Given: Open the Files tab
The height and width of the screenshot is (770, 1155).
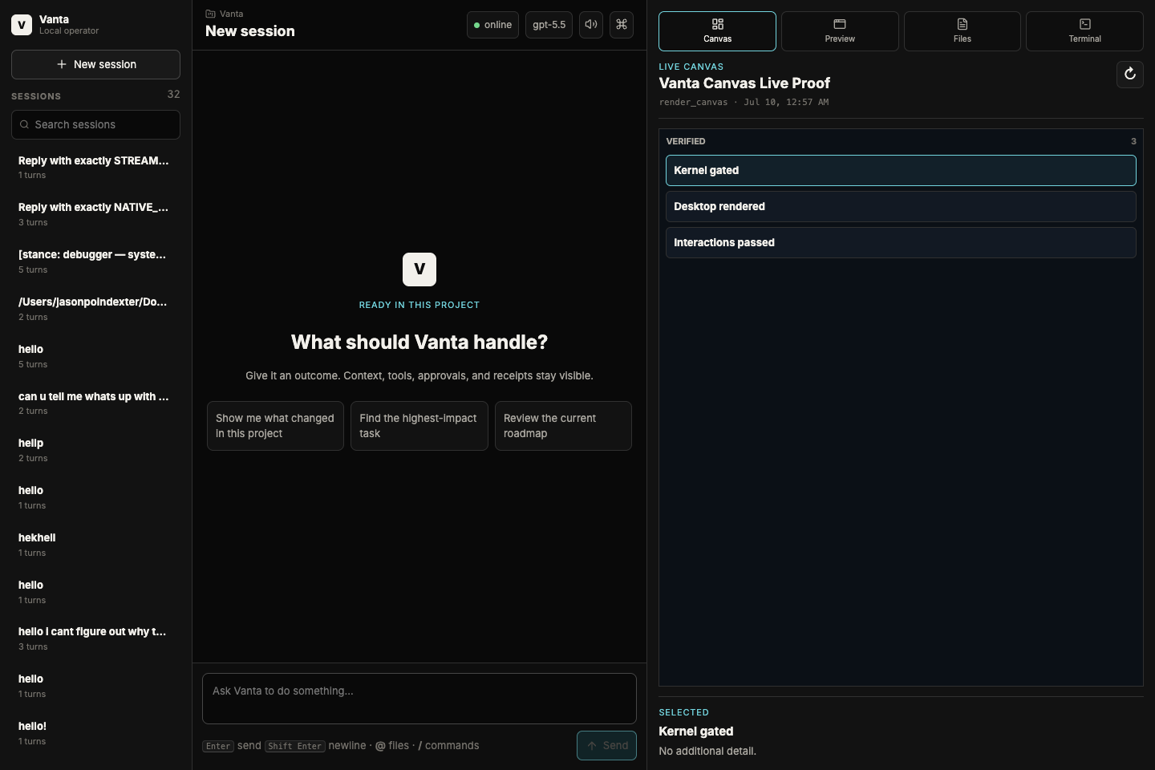Looking at the screenshot, I should pyautogui.click(x=962, y=31).
